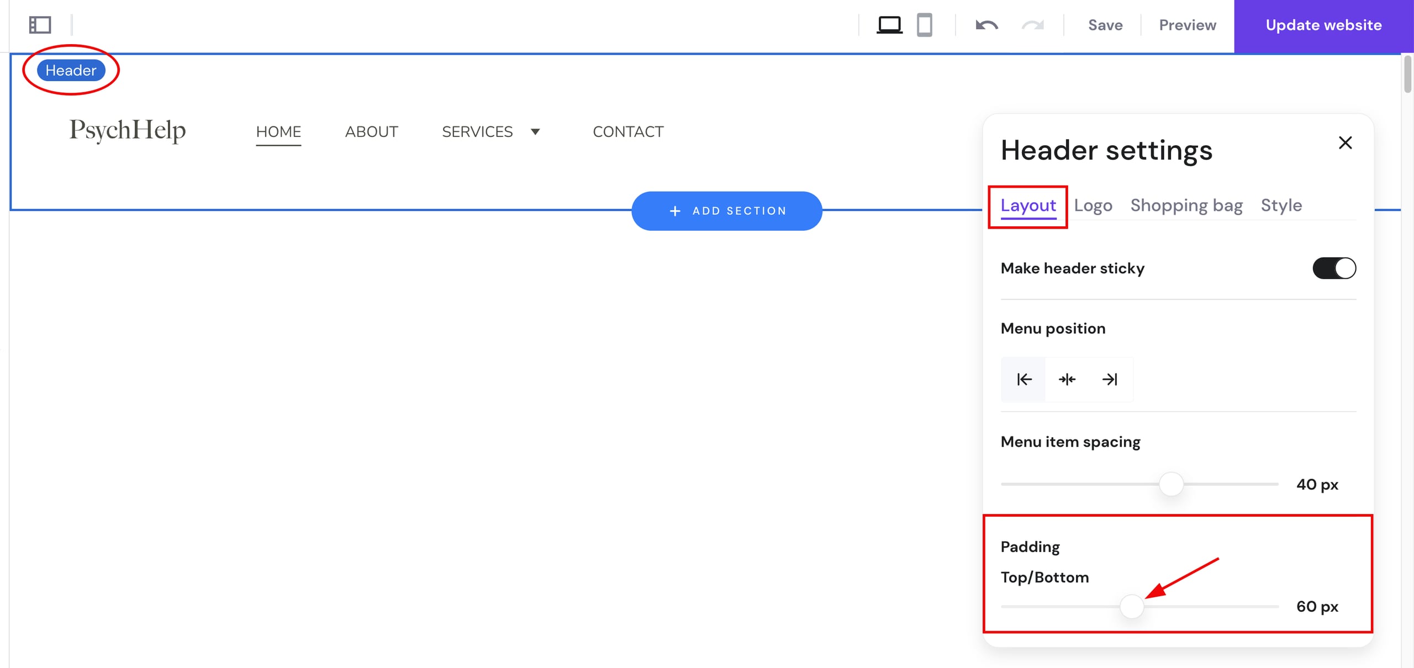Switch to mobile preview mode
The height and width of the screenshot is (668, 1414).
tap(925, 25)
